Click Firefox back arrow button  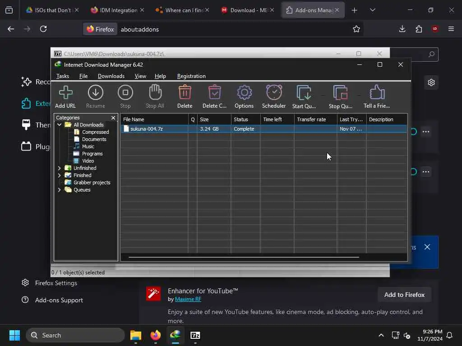[x=11, y=29]
